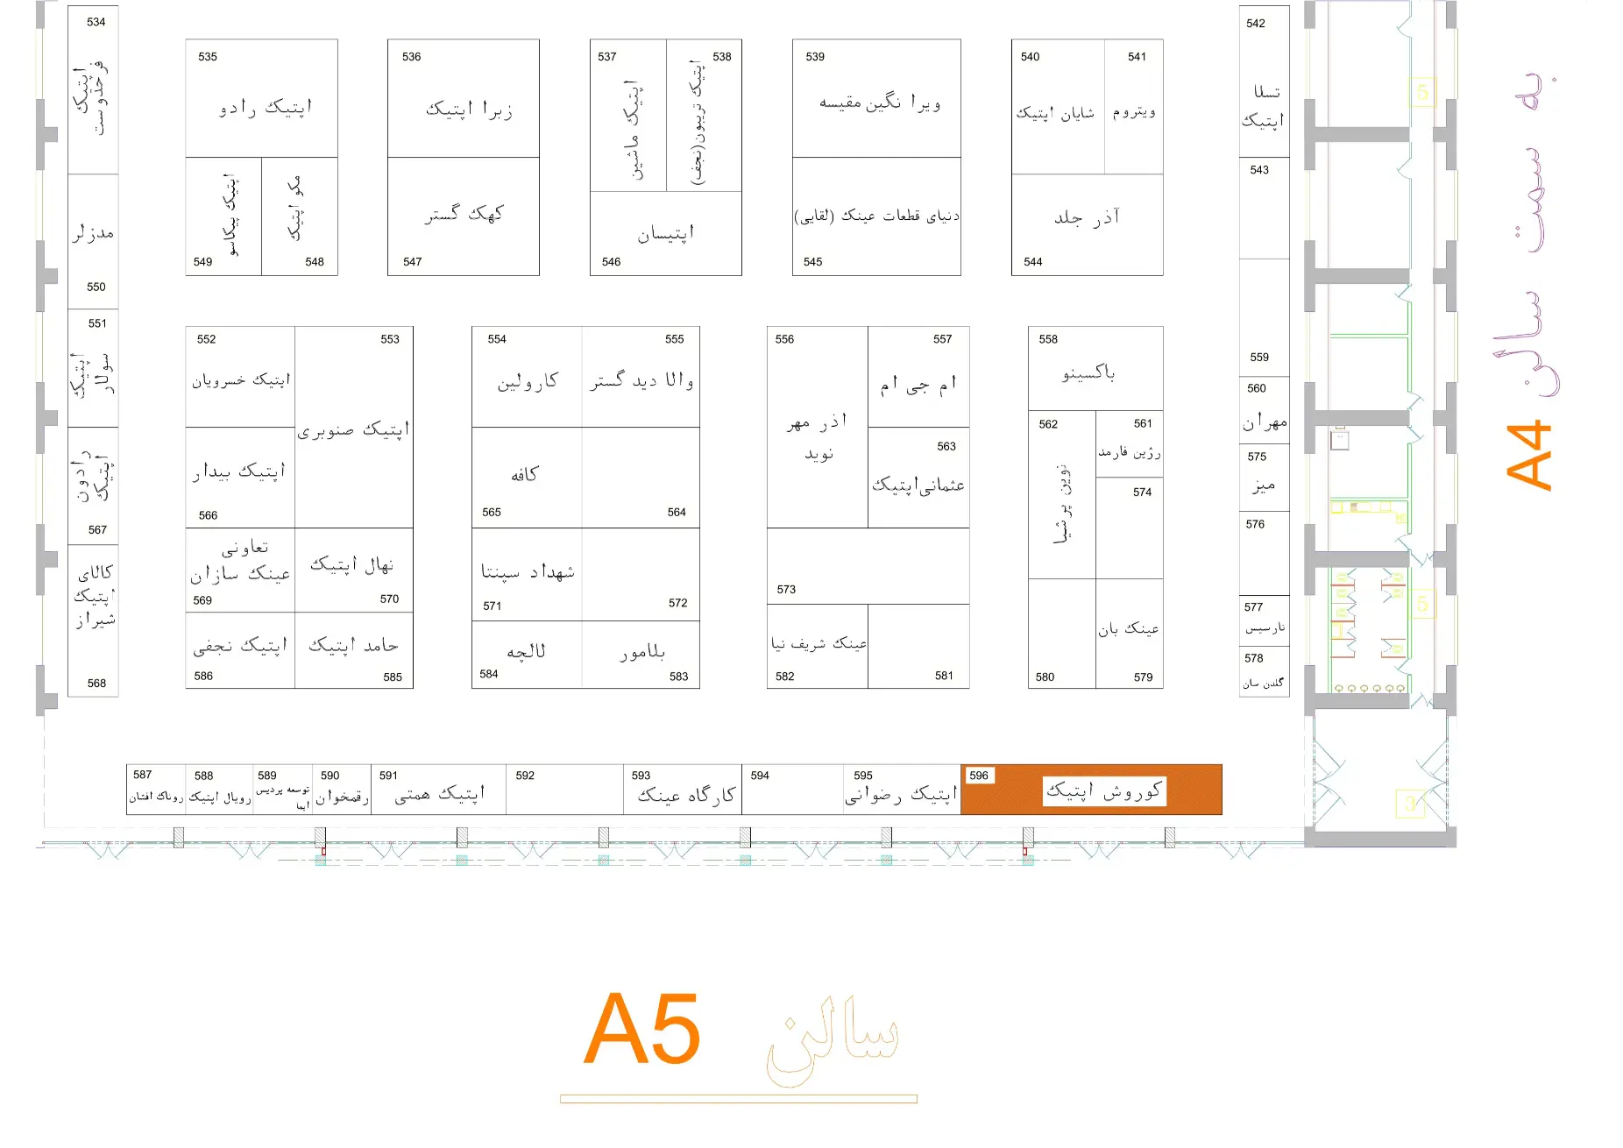Select the empty booth 576 on right side
The width and height of the screenshot is (1623, 1148).
(1264, 553)
